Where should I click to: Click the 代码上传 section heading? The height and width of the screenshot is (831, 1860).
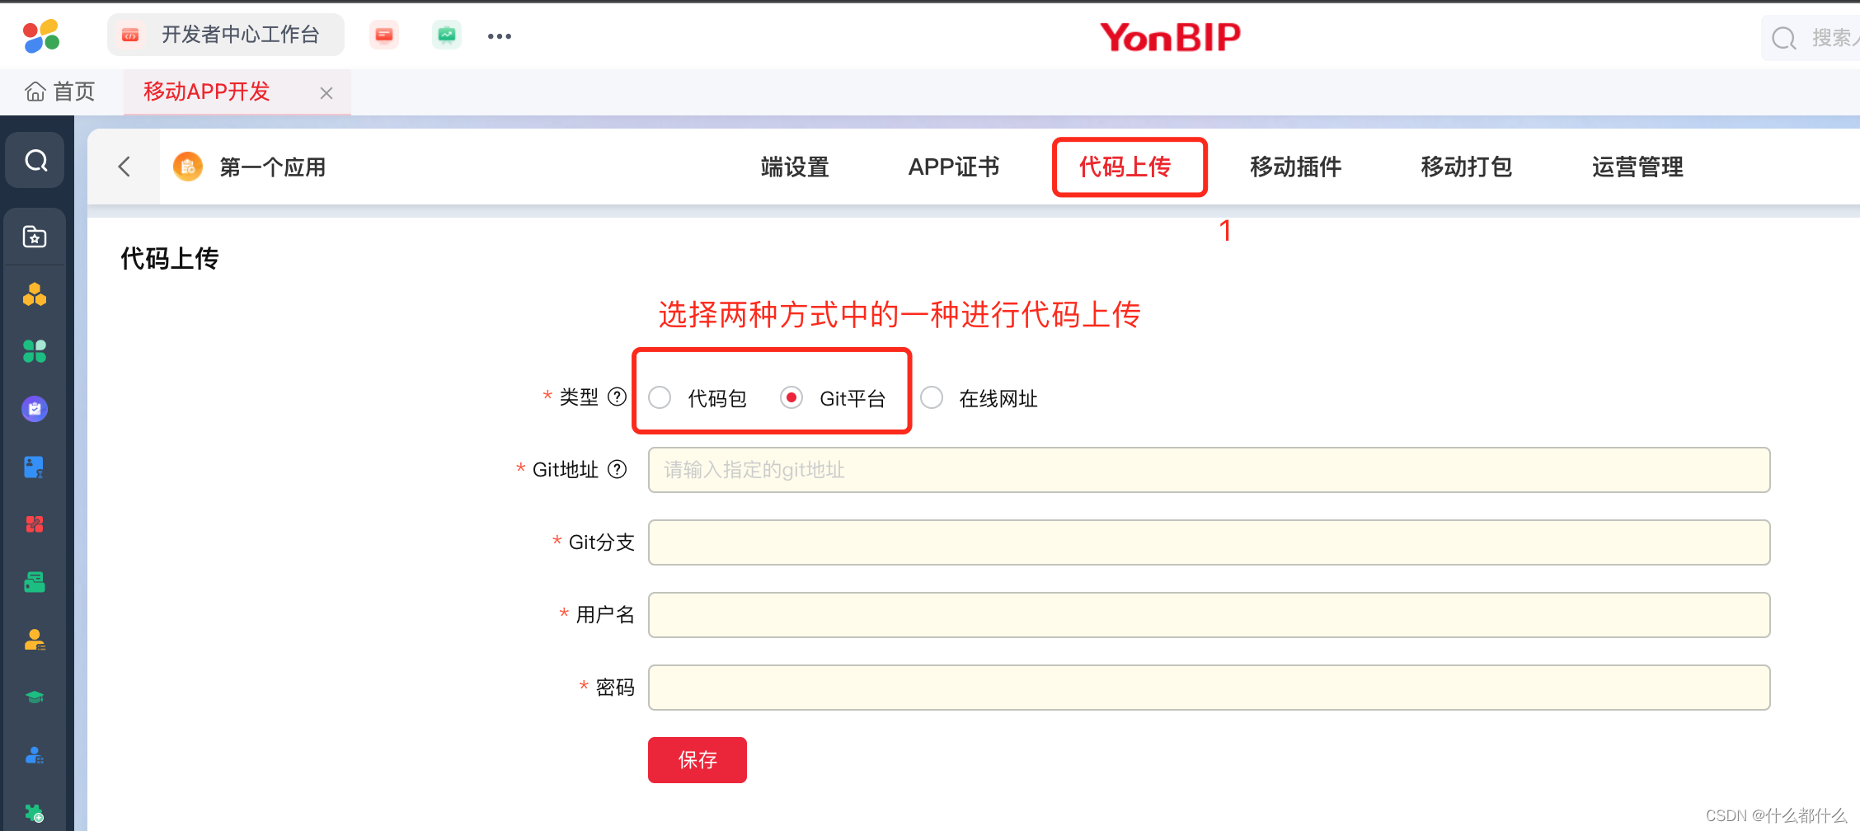(170, 258)
